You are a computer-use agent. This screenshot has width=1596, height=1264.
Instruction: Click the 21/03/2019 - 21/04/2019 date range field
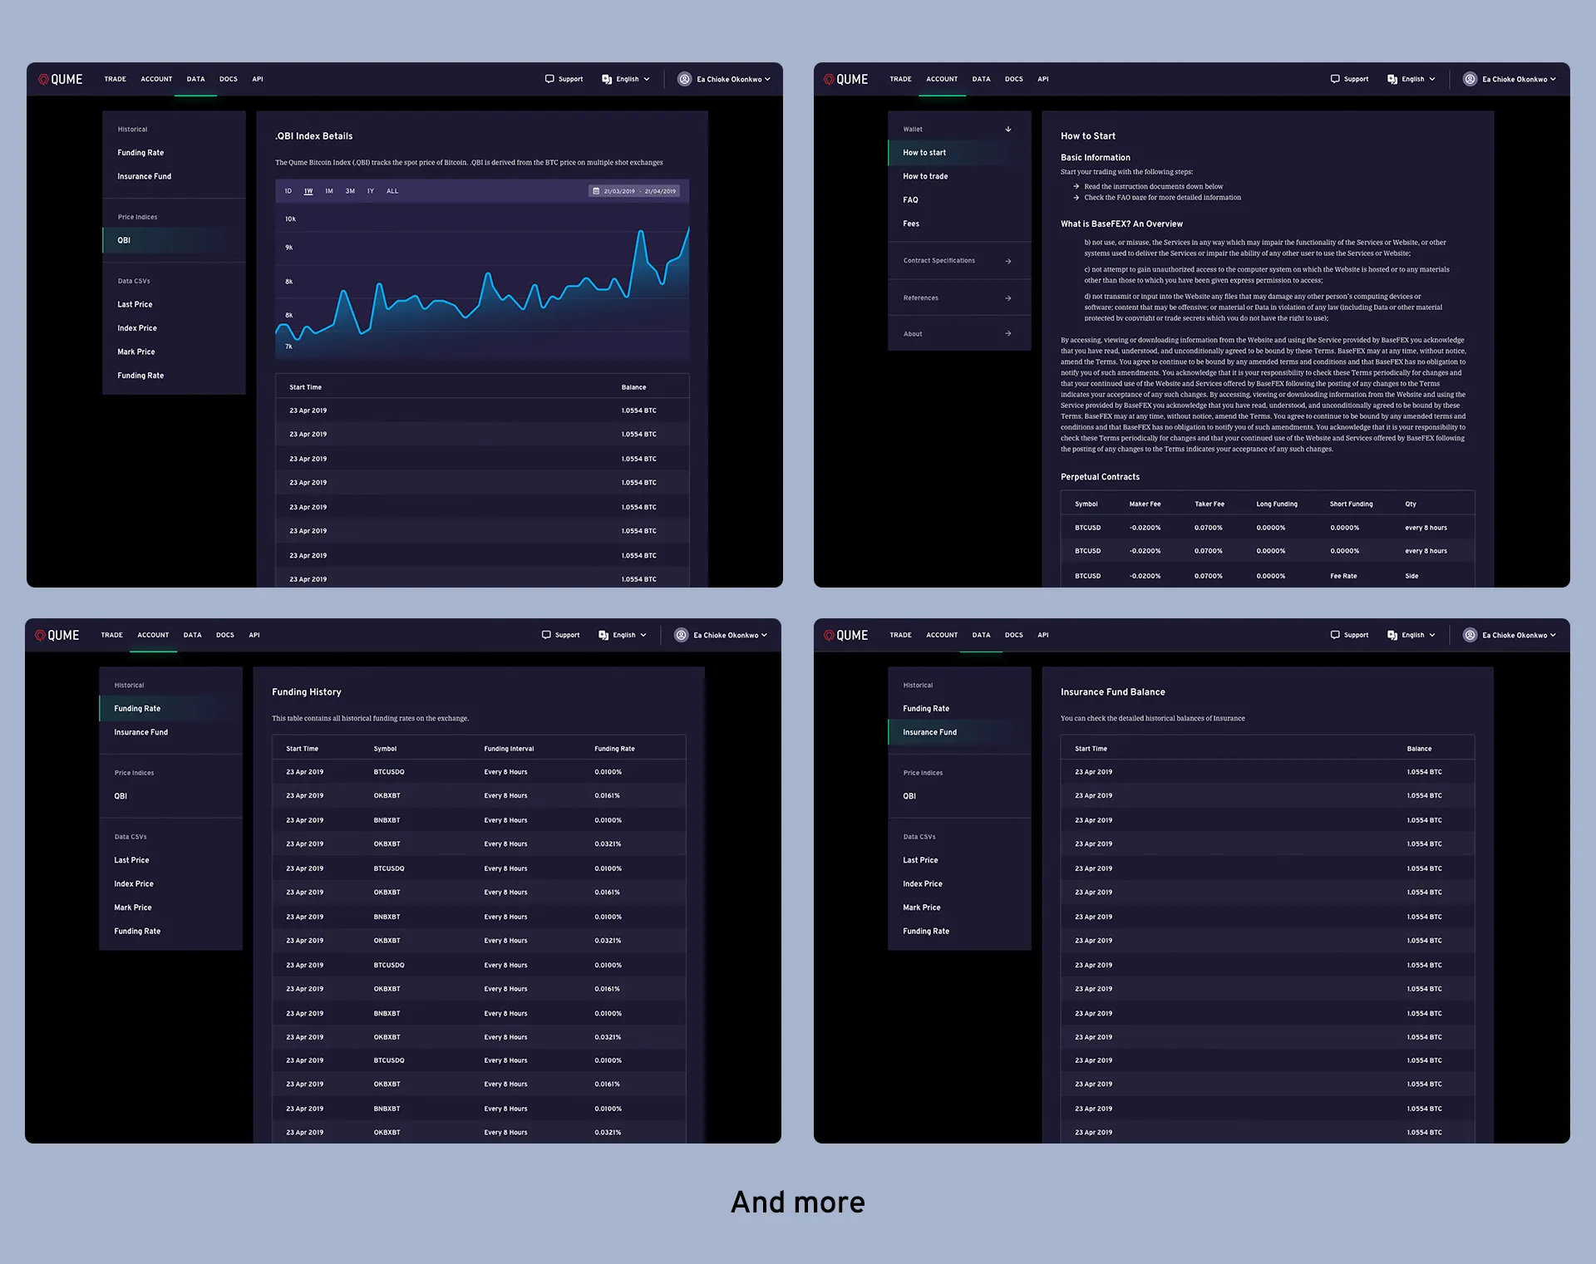click(639, 191)
